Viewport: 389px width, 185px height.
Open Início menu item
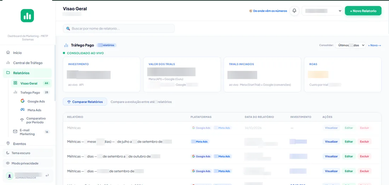[27, 53]
